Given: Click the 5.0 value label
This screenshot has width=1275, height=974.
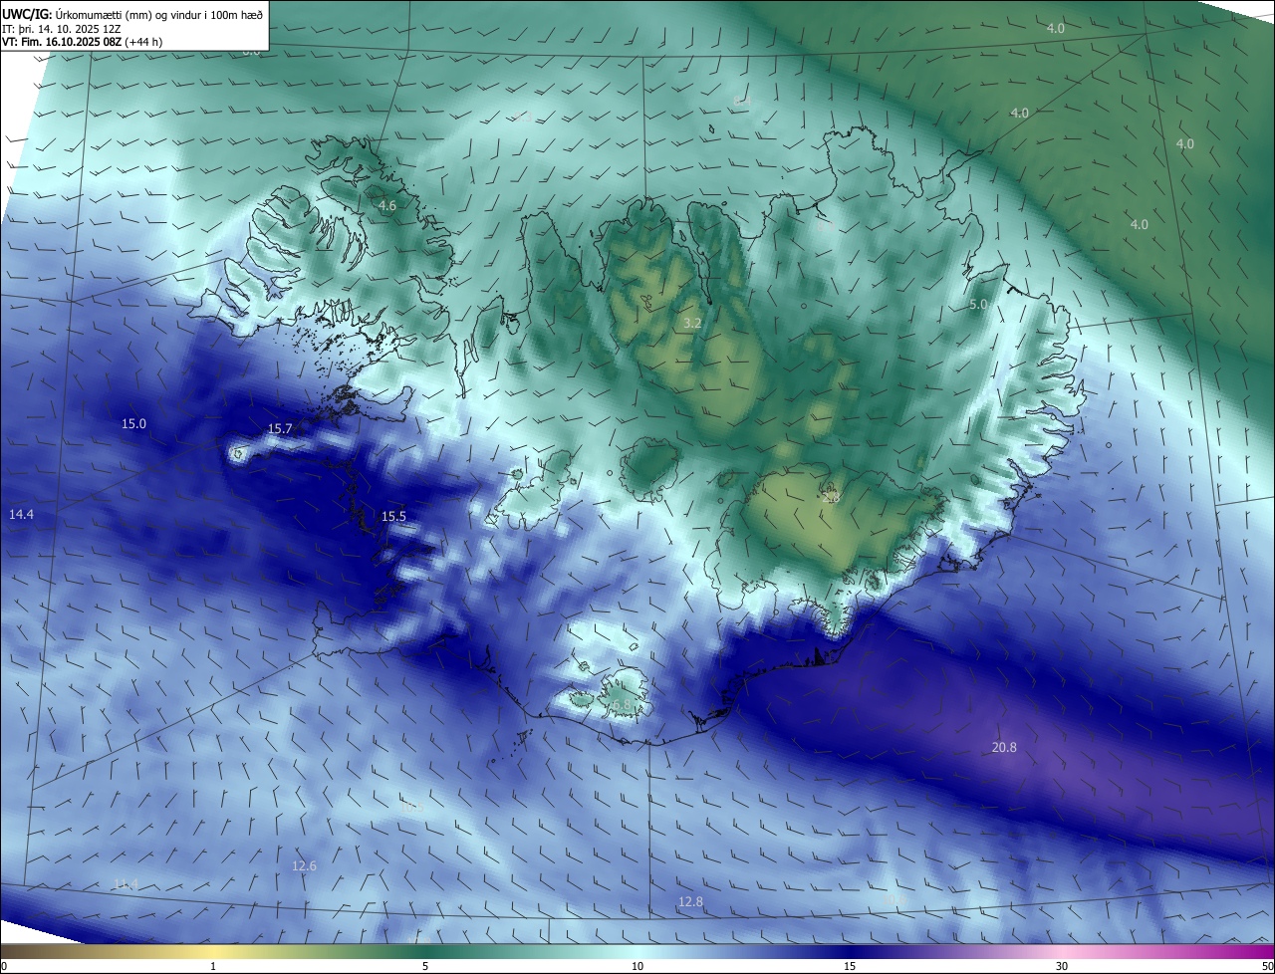Looking at the screenshot, I should 978,304.
